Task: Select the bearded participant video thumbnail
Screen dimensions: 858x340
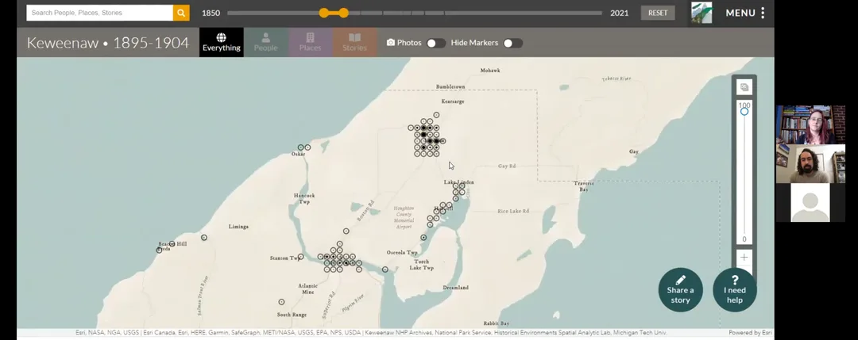Action: tap(810, 164)
